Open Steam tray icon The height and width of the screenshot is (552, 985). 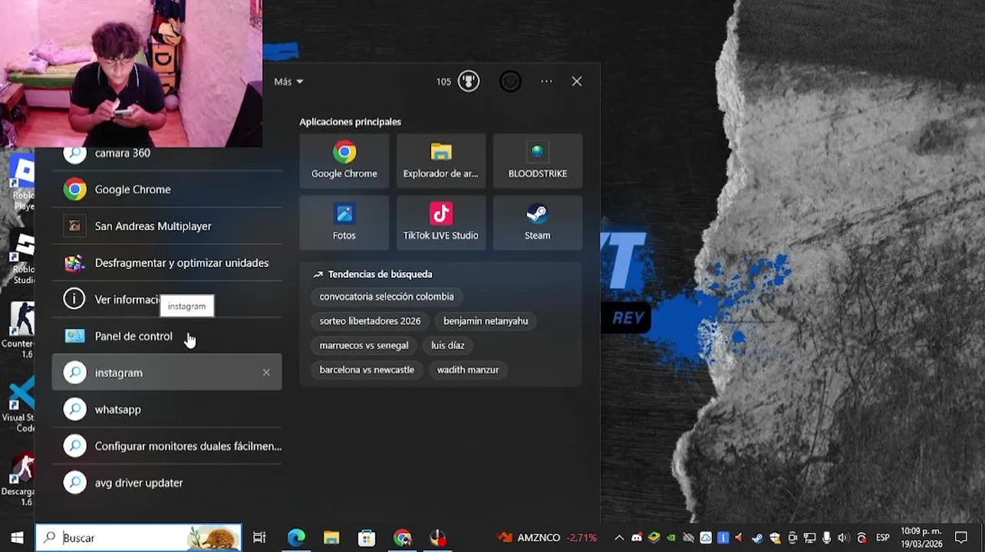[757, 537]
